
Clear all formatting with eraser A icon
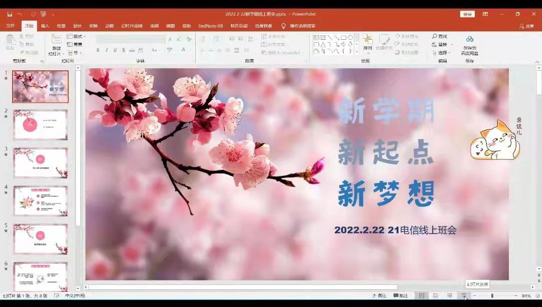point(189,40)
